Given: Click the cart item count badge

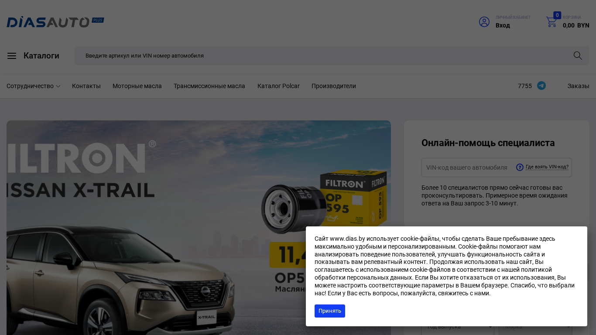Looking at the screenshot, I should [x=557, y=15].
